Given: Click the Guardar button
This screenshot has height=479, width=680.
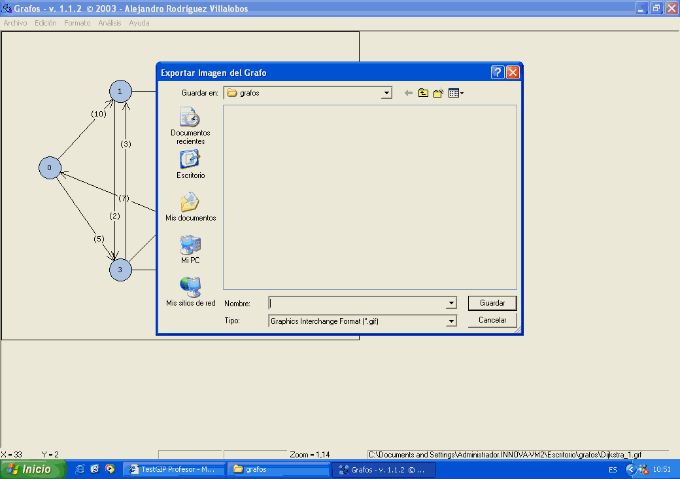Looking at the screenshot, I should coord(492,303).
